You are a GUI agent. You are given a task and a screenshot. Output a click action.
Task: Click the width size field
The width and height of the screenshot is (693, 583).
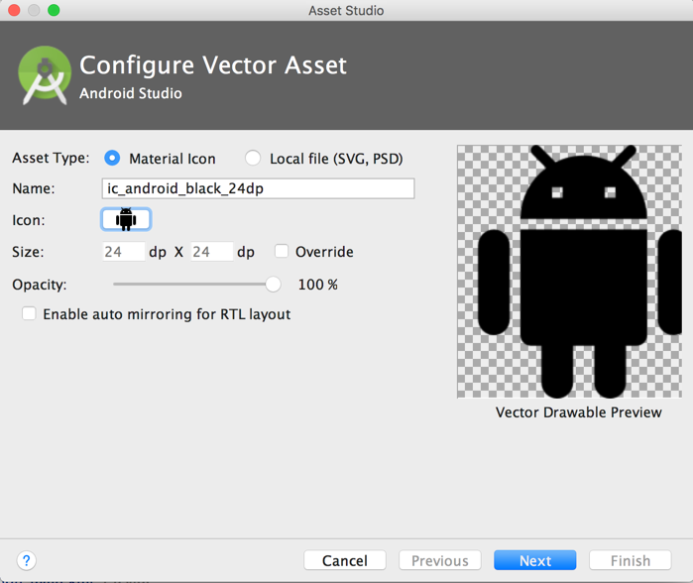tap(124, 252)
